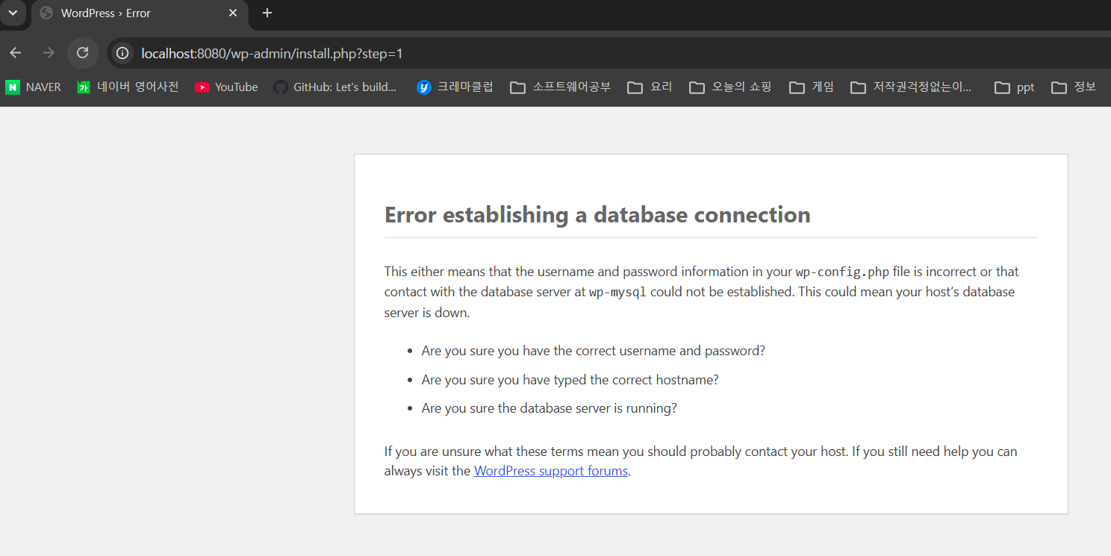Click the database server is running question
This screenshot has width=1111, height=556.
(549, 409)
